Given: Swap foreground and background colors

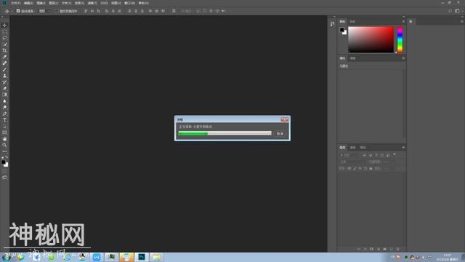Looking at the screenshot, I should 7,157.
